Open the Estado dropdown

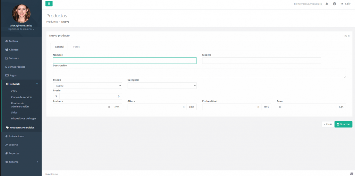87,85
